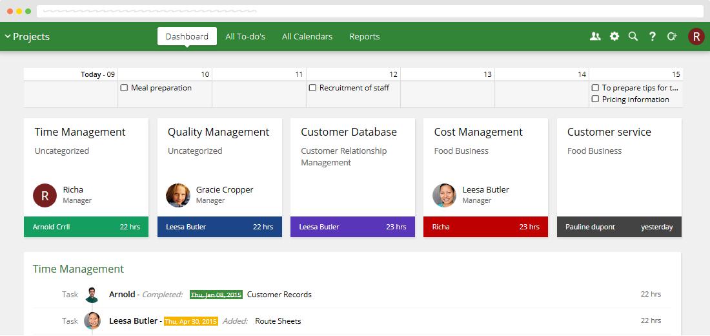
Task: Click the red Richa bar on Cost Management
Action: pyautogui.click(x=485, y=227)
